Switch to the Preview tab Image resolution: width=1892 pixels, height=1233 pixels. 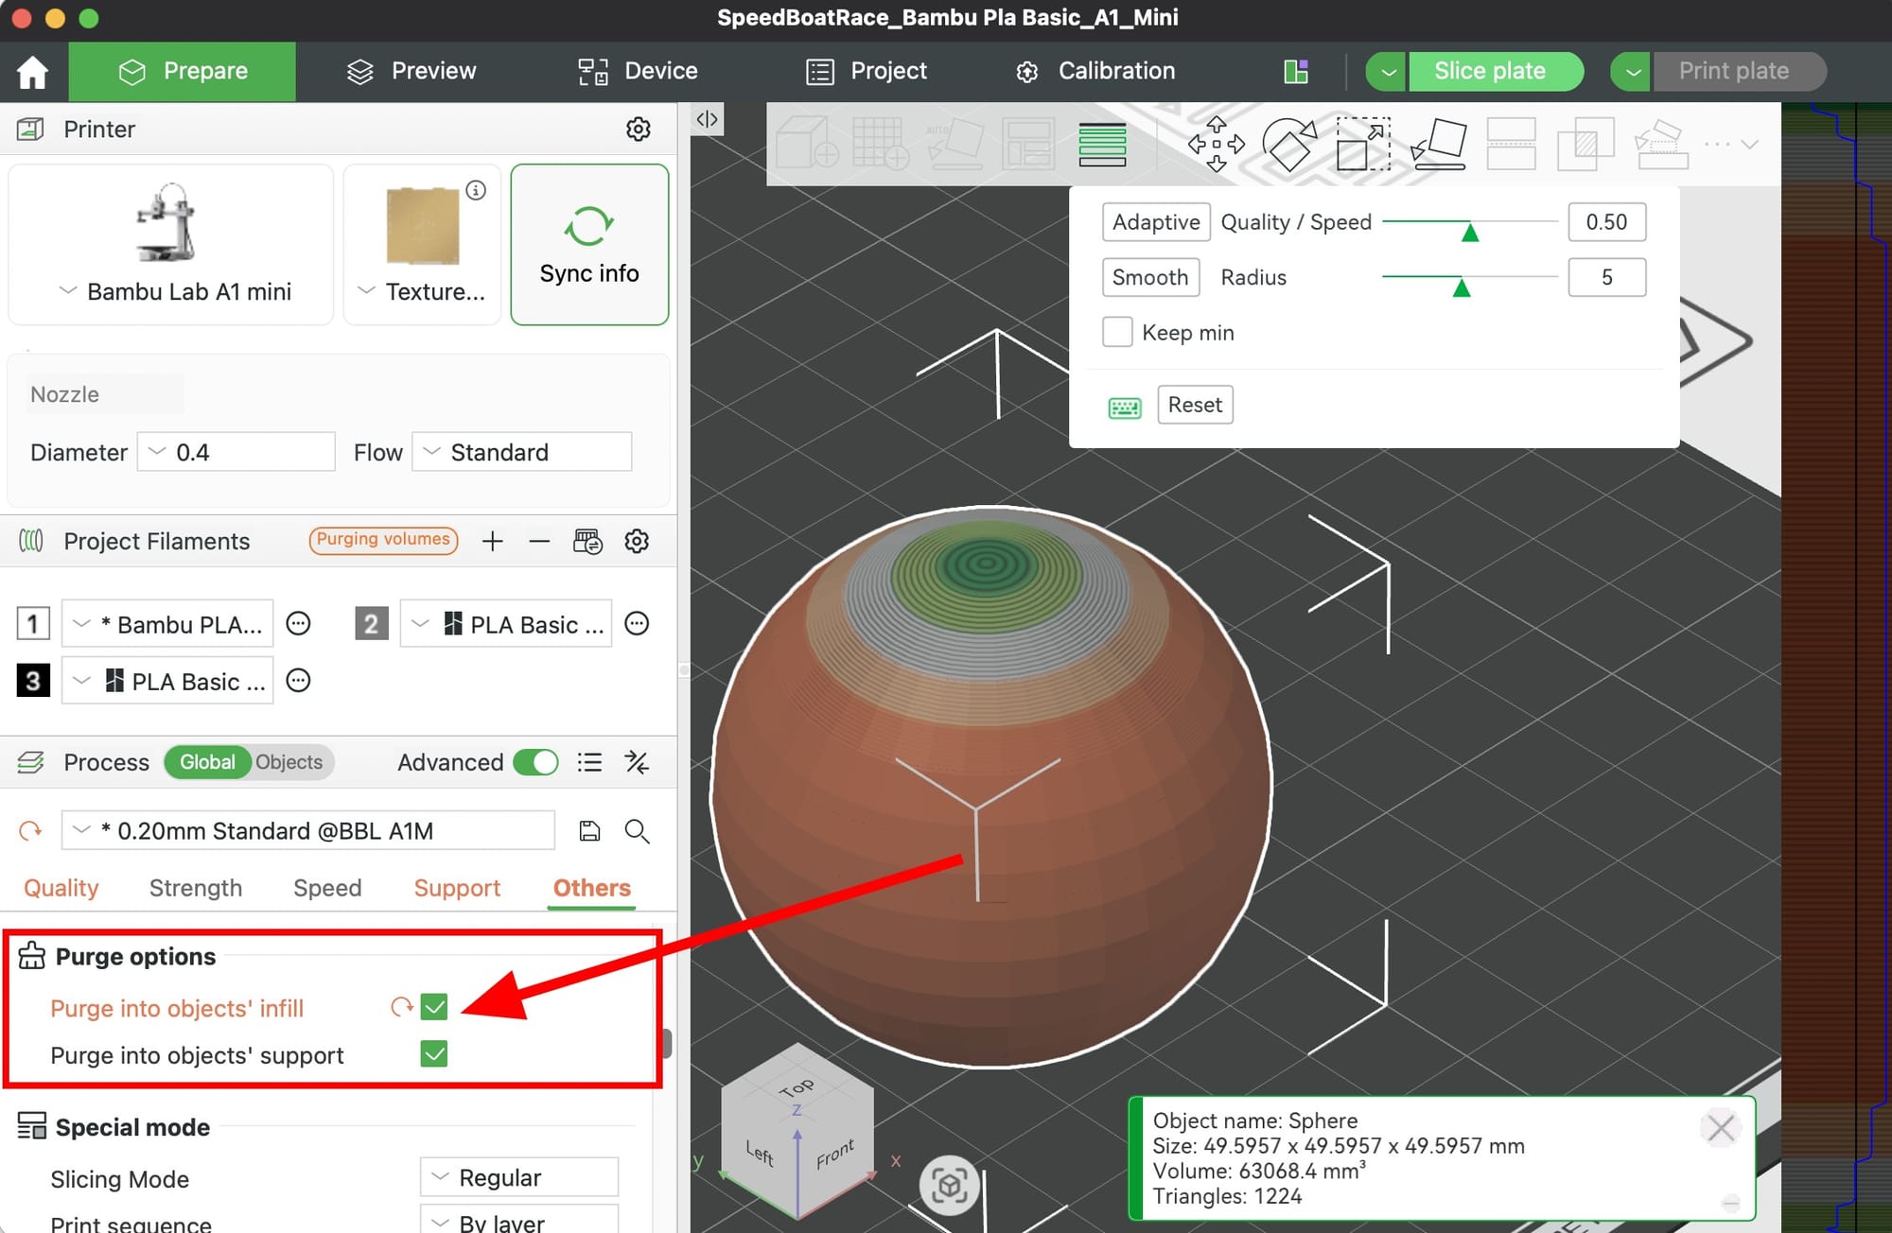point(412,71)
